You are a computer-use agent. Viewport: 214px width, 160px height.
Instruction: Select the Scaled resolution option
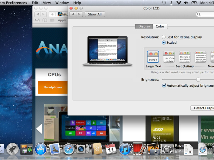[164, 43]
